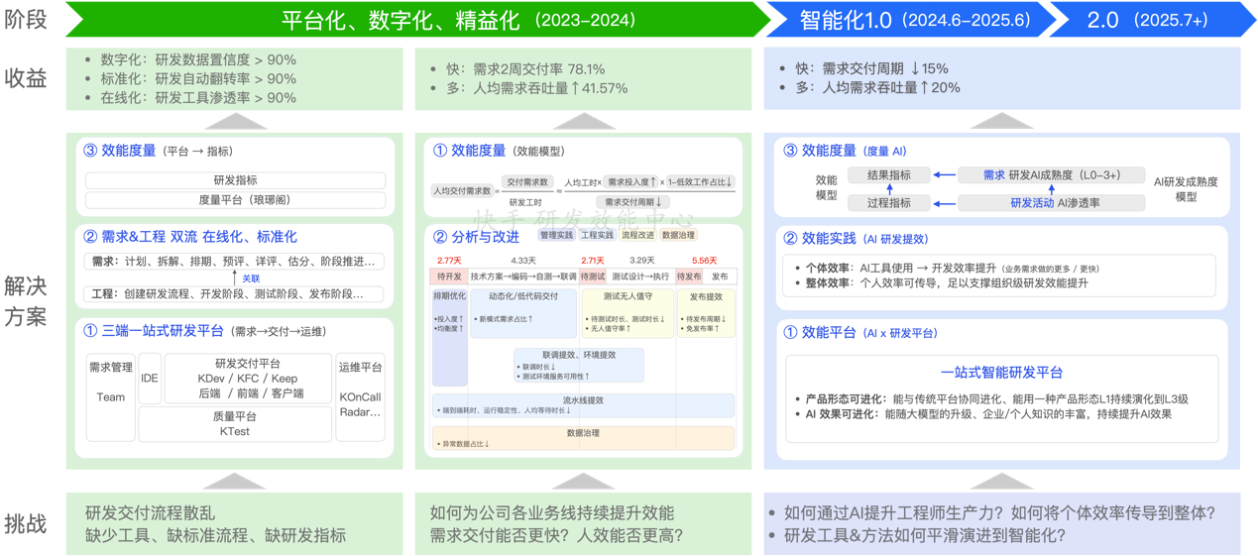Screen dimensions: 1258x556
Task: Select the 过程指标 box
Action: pyautogui.click(x=888, y=203)
